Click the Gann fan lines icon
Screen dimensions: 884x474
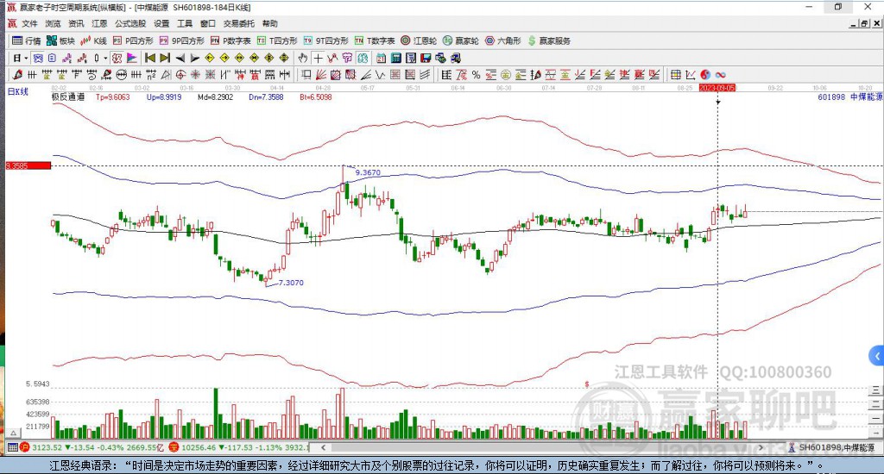click(x=319, y=74)
